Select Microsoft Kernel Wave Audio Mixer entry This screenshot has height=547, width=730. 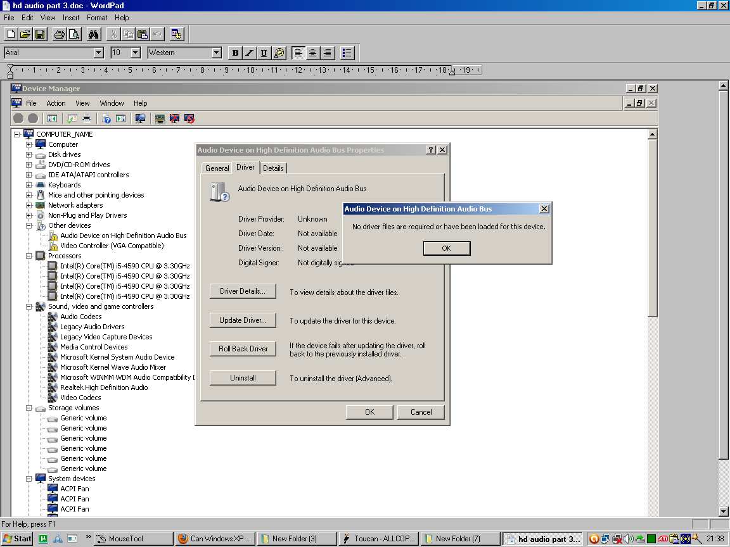click(113, 367)
